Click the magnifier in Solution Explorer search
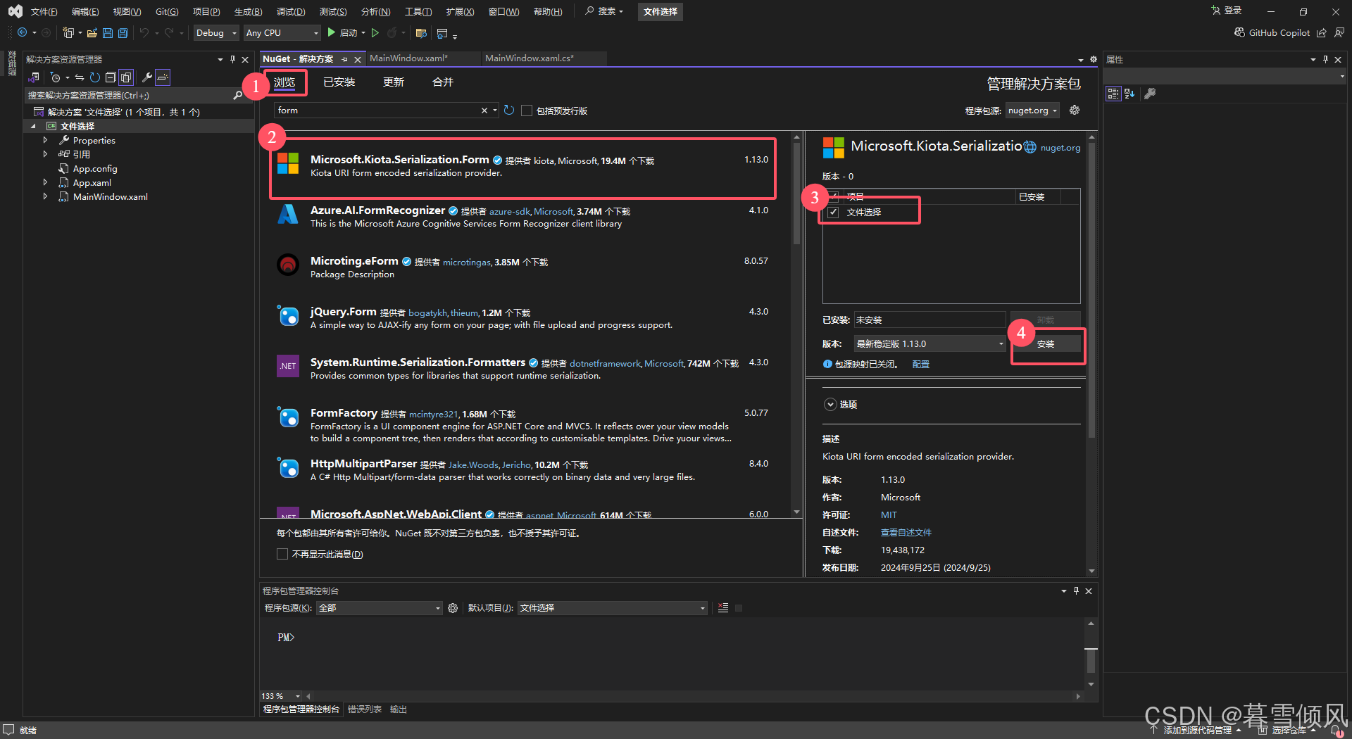This screenshot has height=739, width=1352. [238, 95]
